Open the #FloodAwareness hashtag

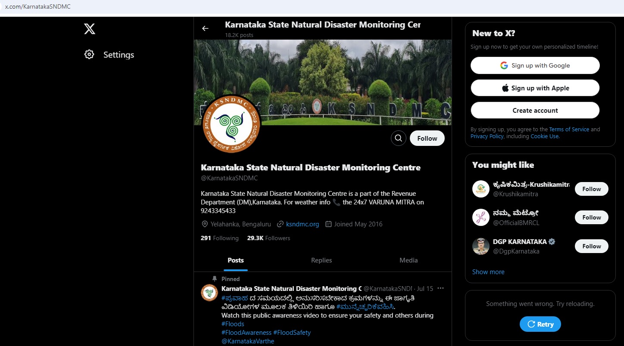(x=246, y=333)
